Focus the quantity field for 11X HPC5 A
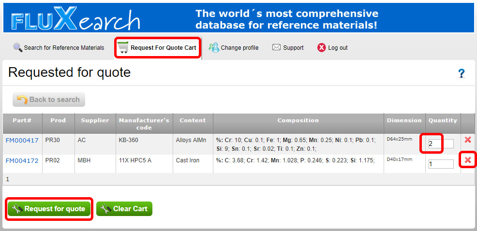Image resolution: width=477 pixels, height=231 pixels. click(441, 164)
